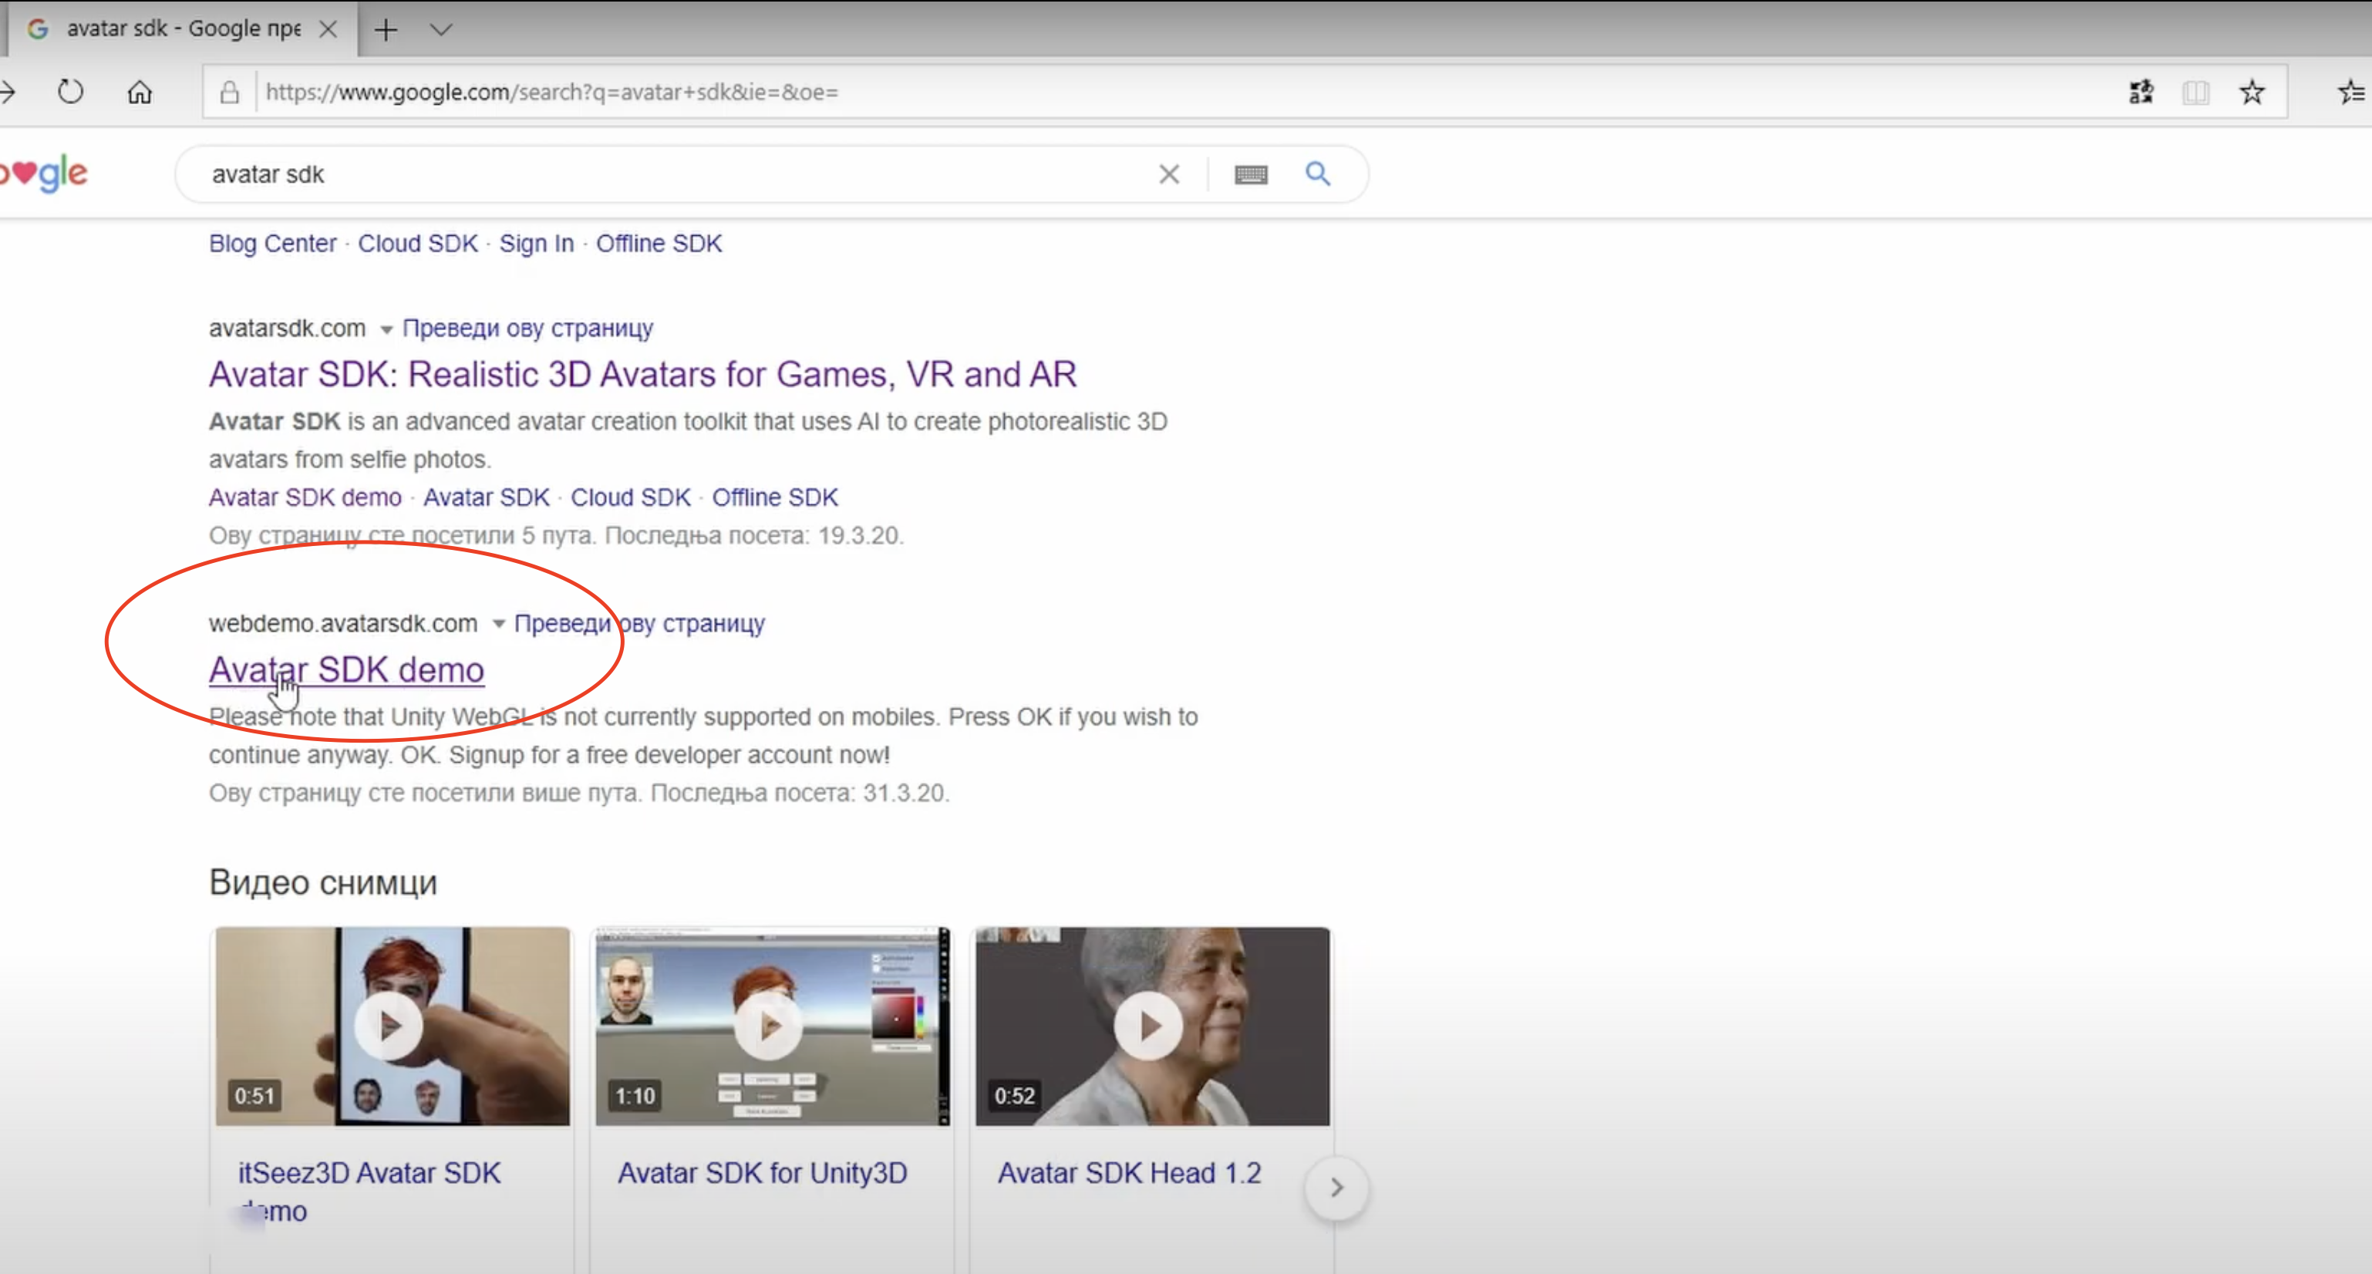The height and width of the screenshot is (1274, 2372).
Task: Open Avatar SDK: Realistic 3D Avatars link
Action: tap(642, 374)
